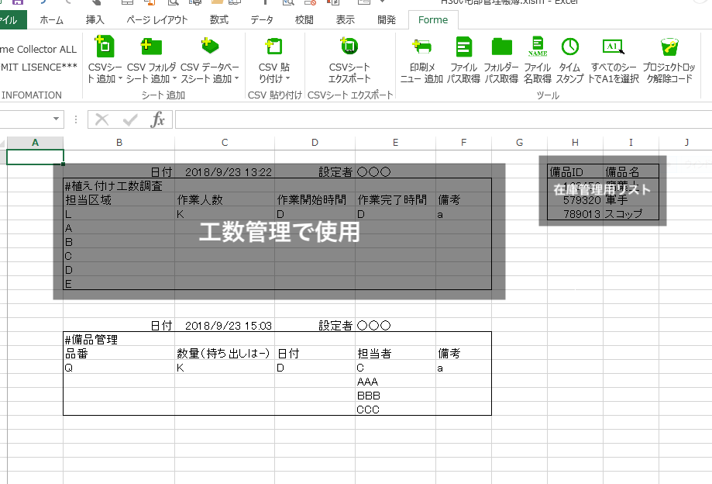Screen dimensions: 712x484
Task: Click the 担当者 header cell
Action: point(395,354)
